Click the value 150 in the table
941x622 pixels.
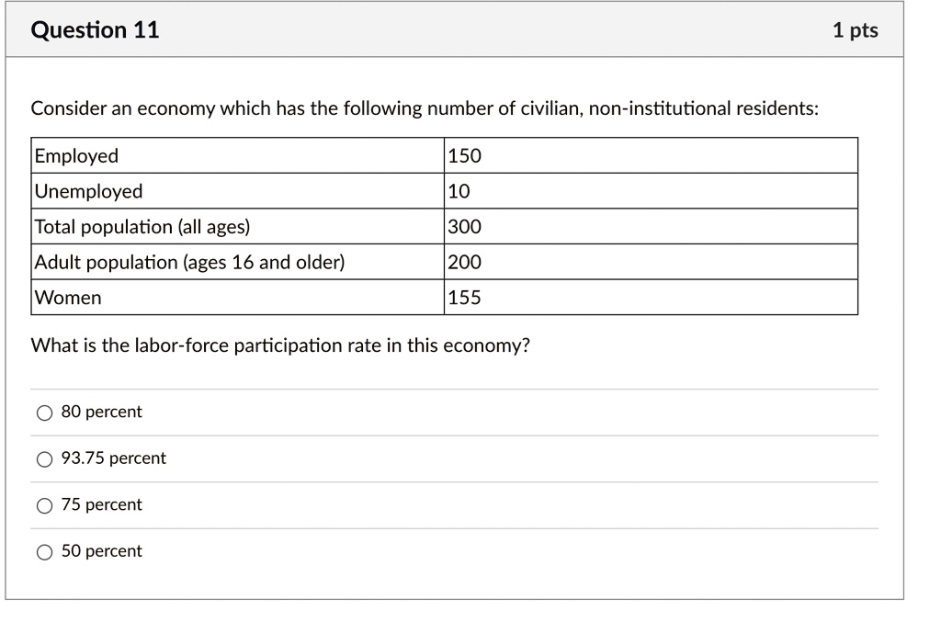(x=464, y=156)
